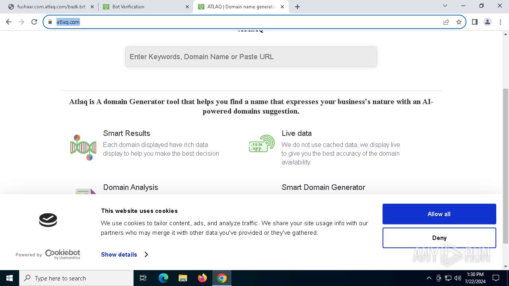509x286 pixels.
Task: Launch Firefox from the taskbar
Action: (202, 278)
